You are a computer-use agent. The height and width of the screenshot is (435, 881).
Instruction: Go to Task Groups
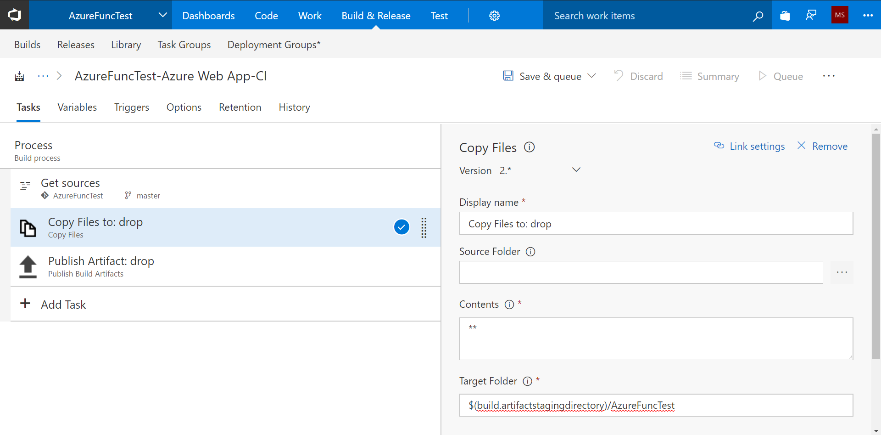point(184,45)
